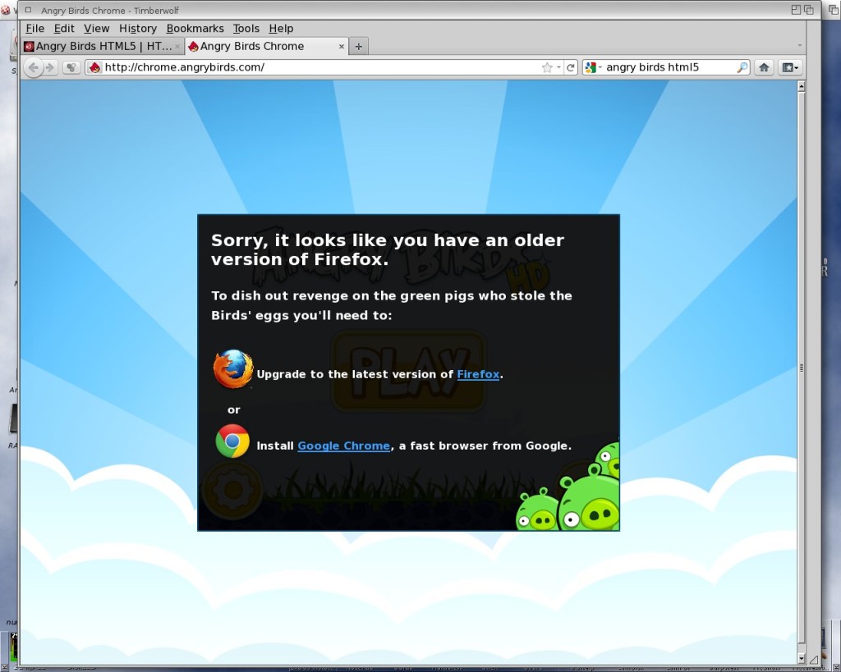Open the list all tabs dropdown arrow
Image resolution: width=841 pixels, height=672 pixels.
800,46
